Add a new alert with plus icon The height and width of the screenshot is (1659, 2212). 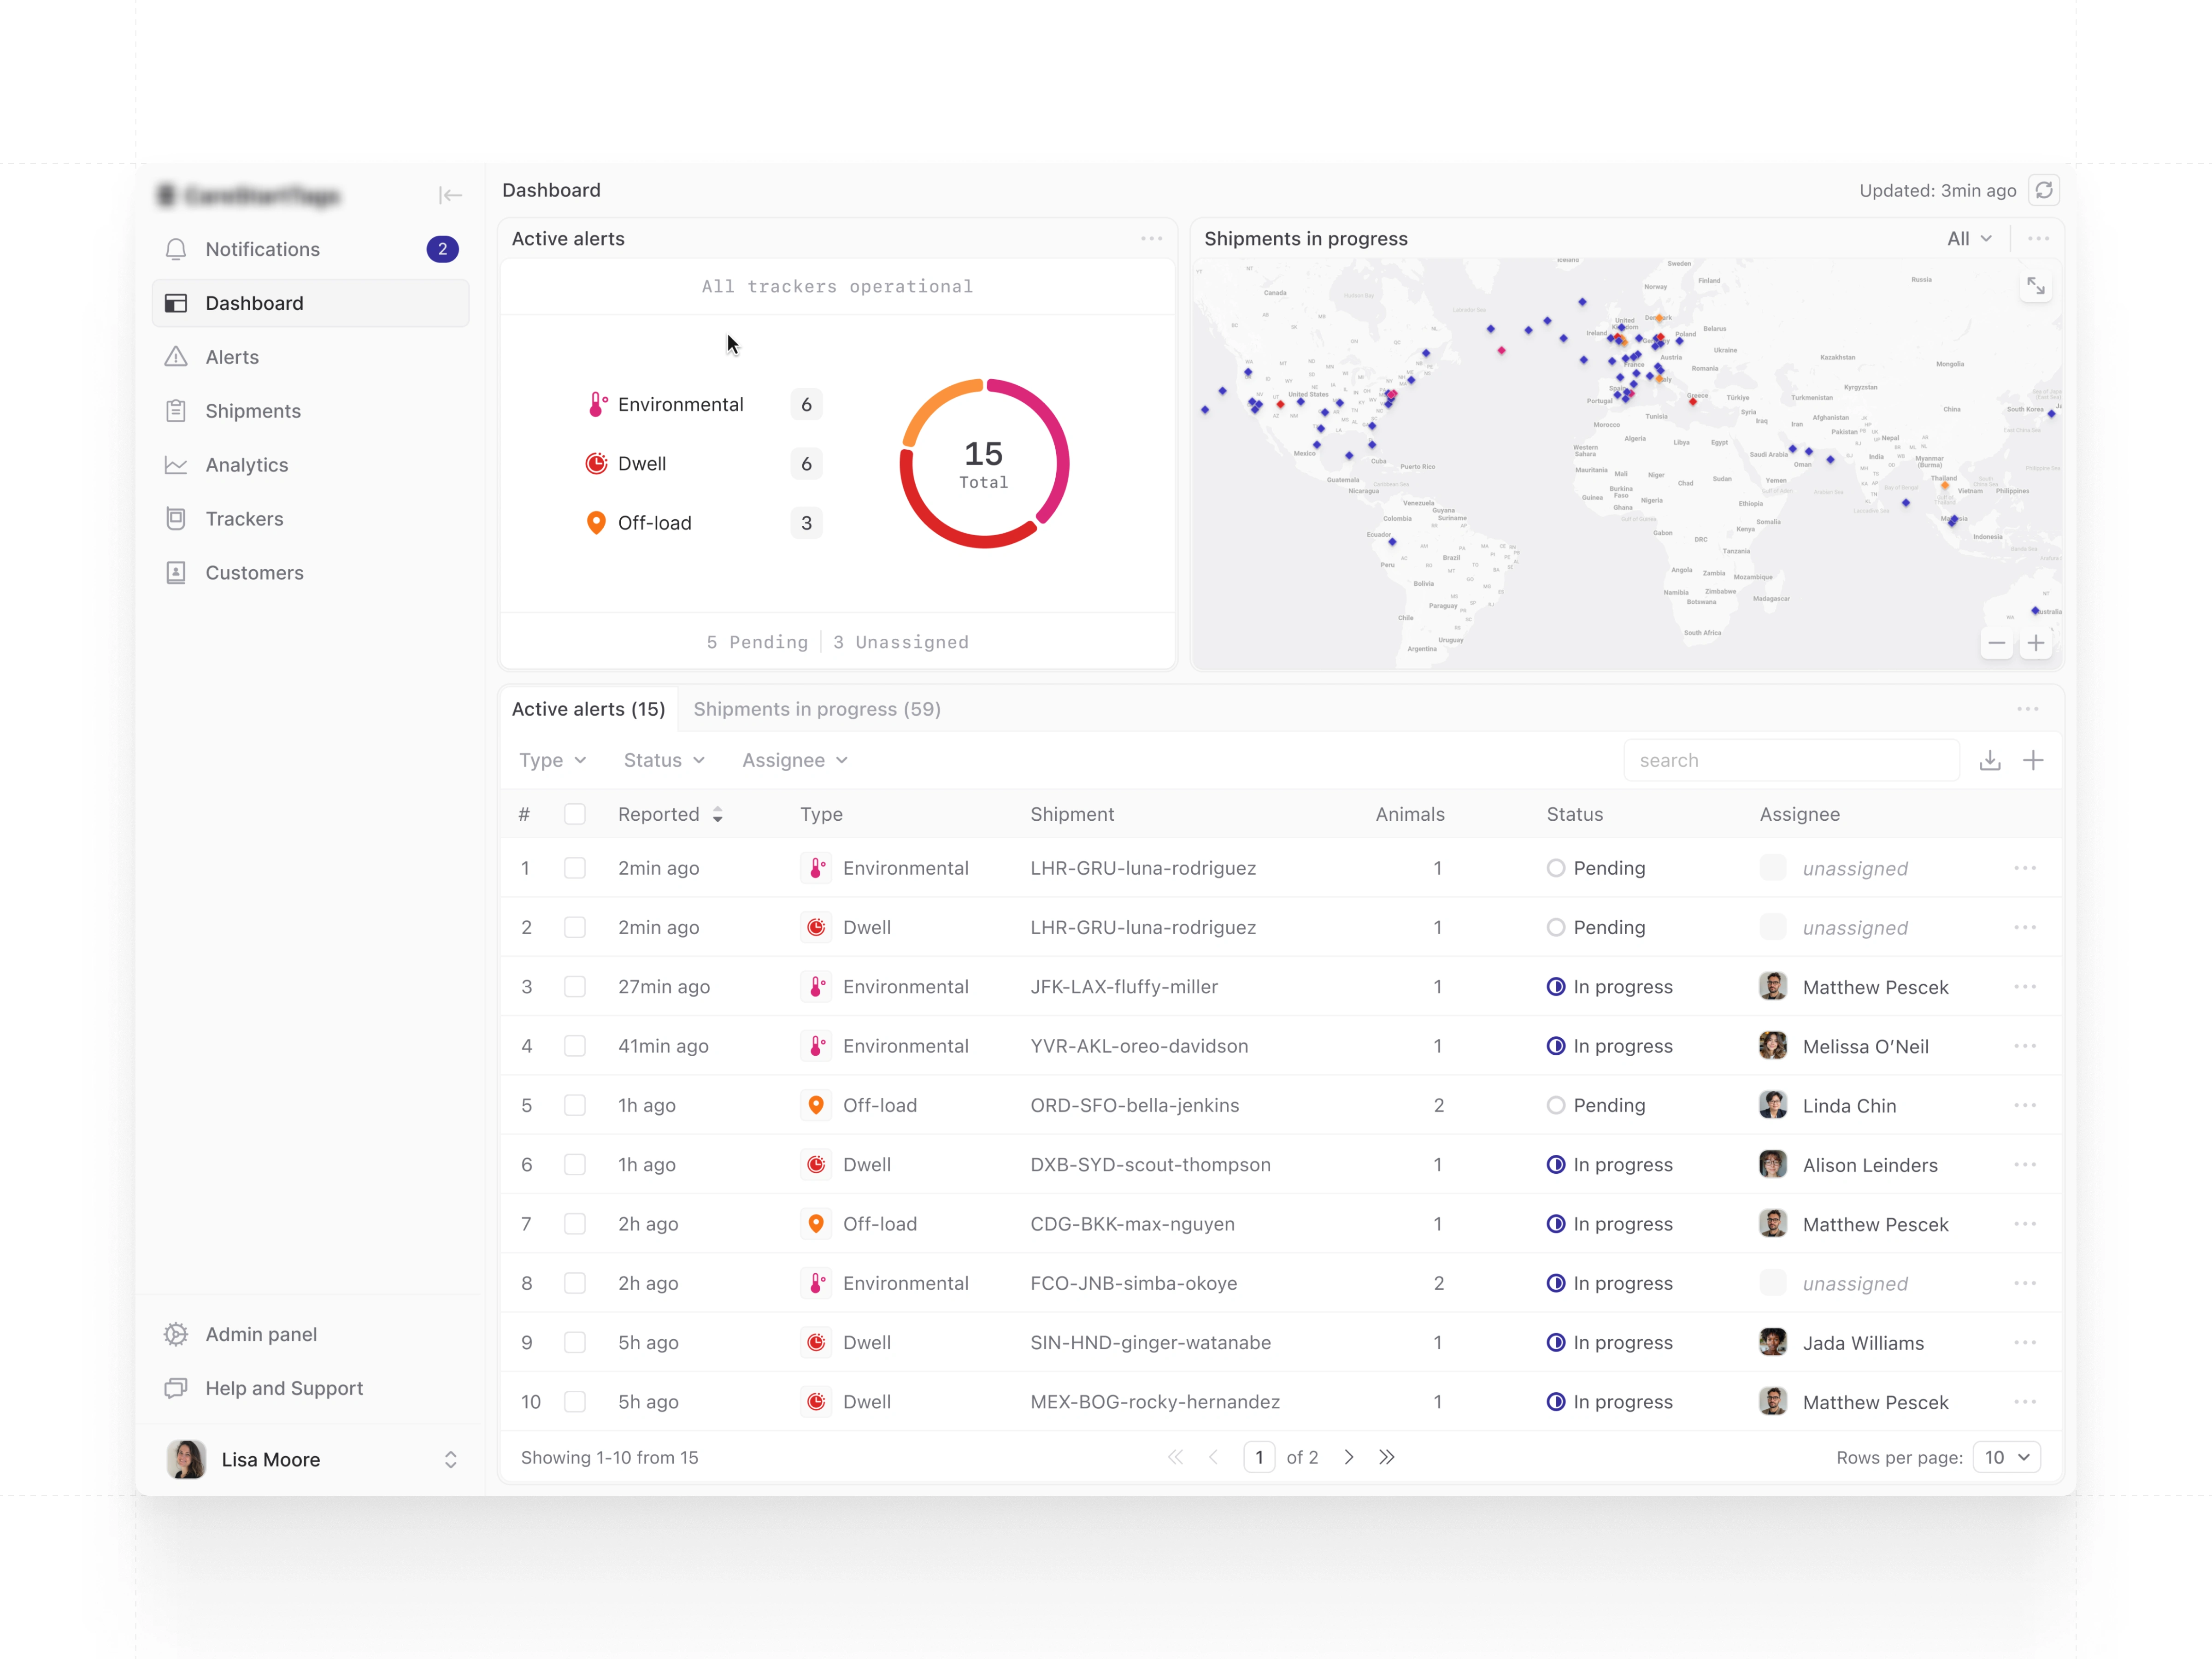pyautogui.click(x=2033, y=760)
